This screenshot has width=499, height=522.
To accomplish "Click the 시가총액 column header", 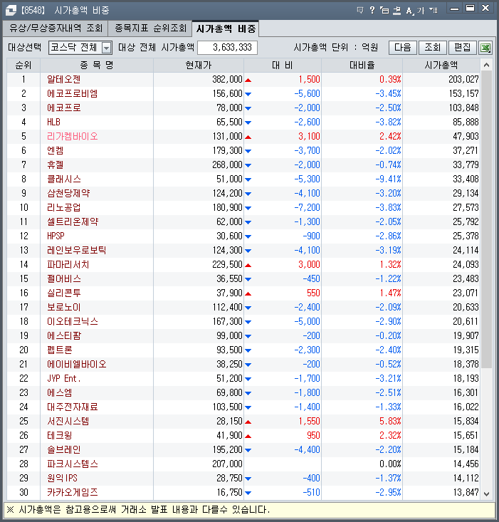I will pos(441,65).
